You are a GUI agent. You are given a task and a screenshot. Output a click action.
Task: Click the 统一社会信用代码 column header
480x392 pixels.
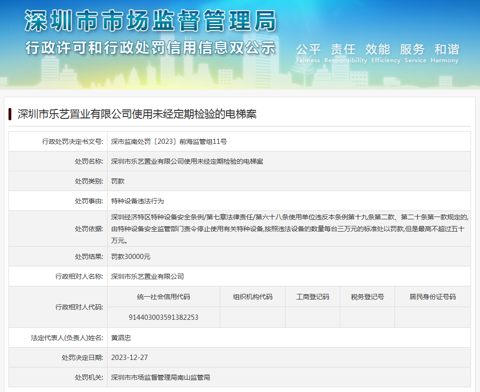[163, 297]
